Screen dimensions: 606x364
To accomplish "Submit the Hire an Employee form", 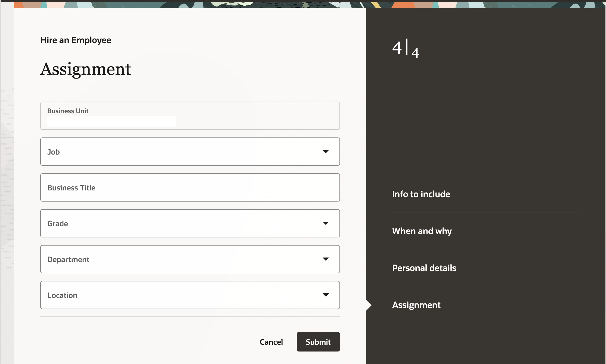I will click(x=318, y=342).
